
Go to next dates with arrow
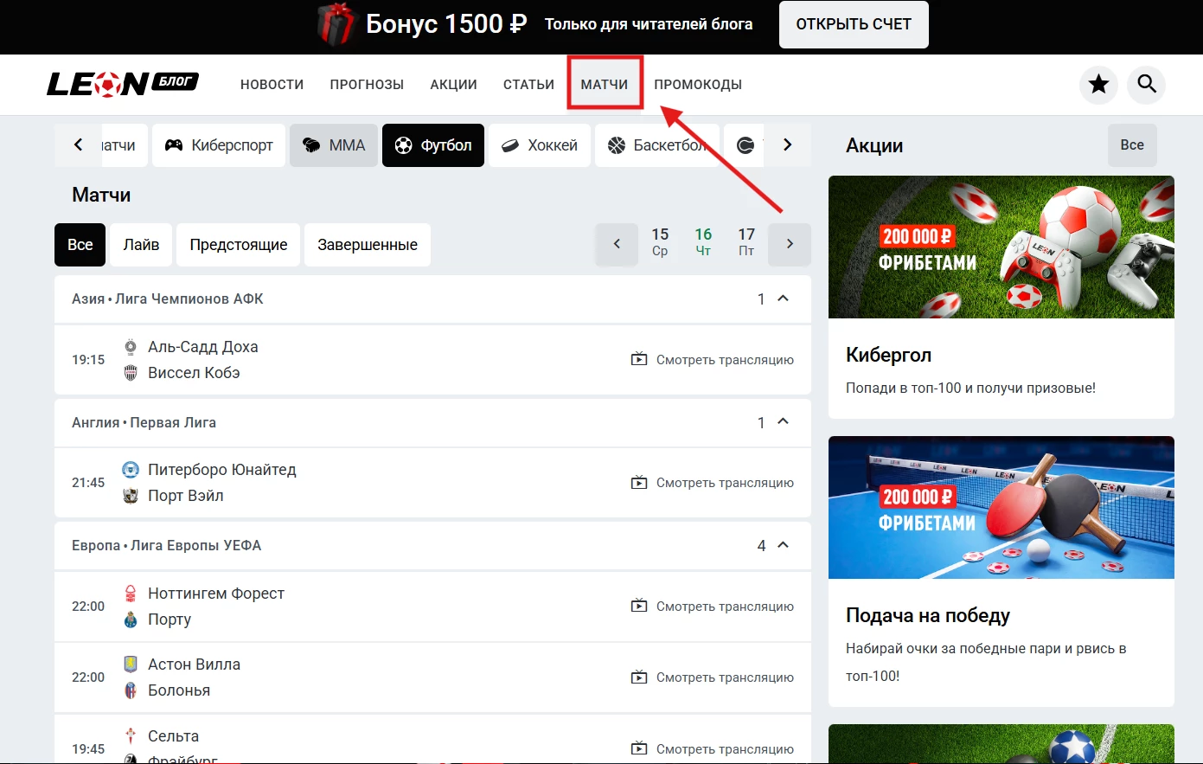click(x=789, y=244)
